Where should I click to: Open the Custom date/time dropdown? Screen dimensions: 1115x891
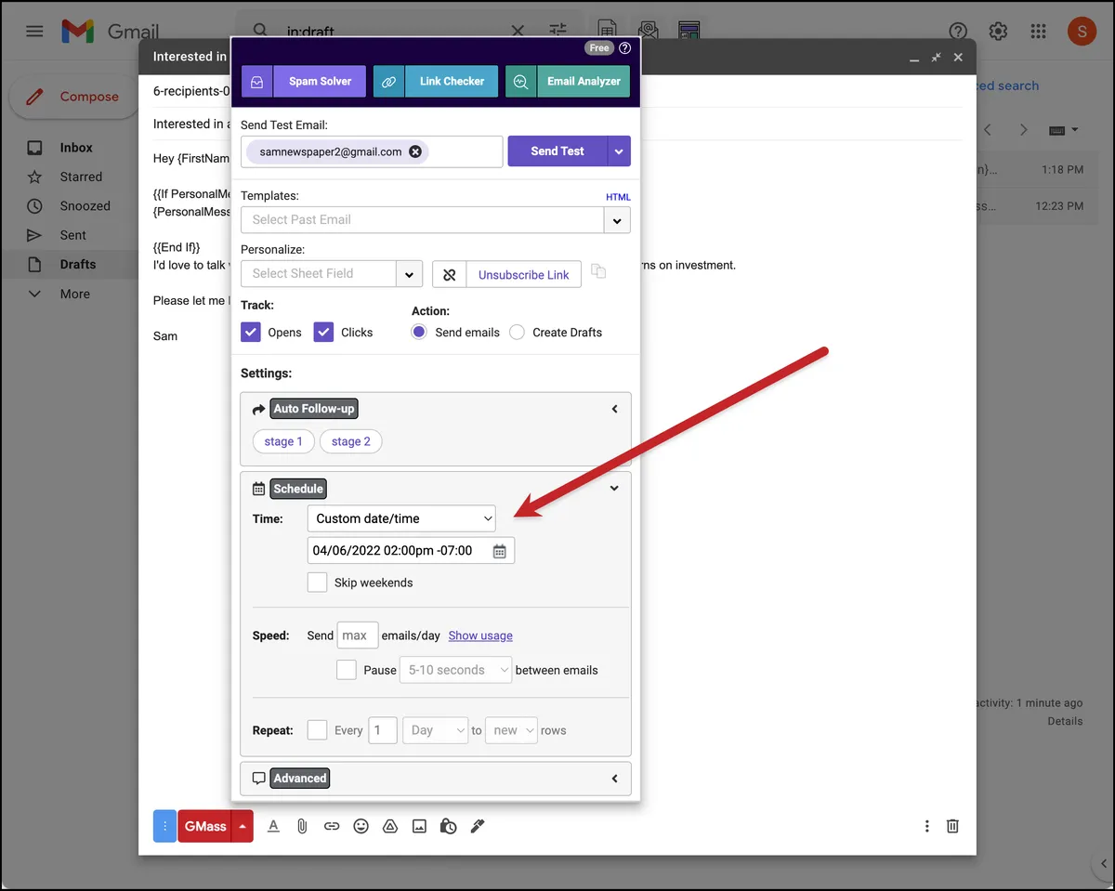click(401, 518)
